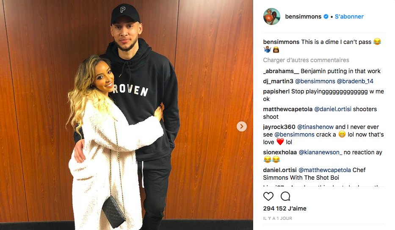Follow via the S'abonner link
Viewport: 395px width, 230px height.
pos(349,16)
